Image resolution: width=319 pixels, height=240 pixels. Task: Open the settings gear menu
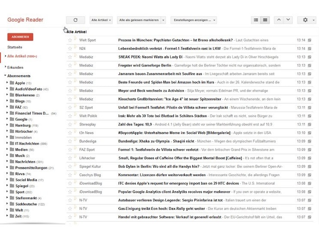click(x=307, y=20)
